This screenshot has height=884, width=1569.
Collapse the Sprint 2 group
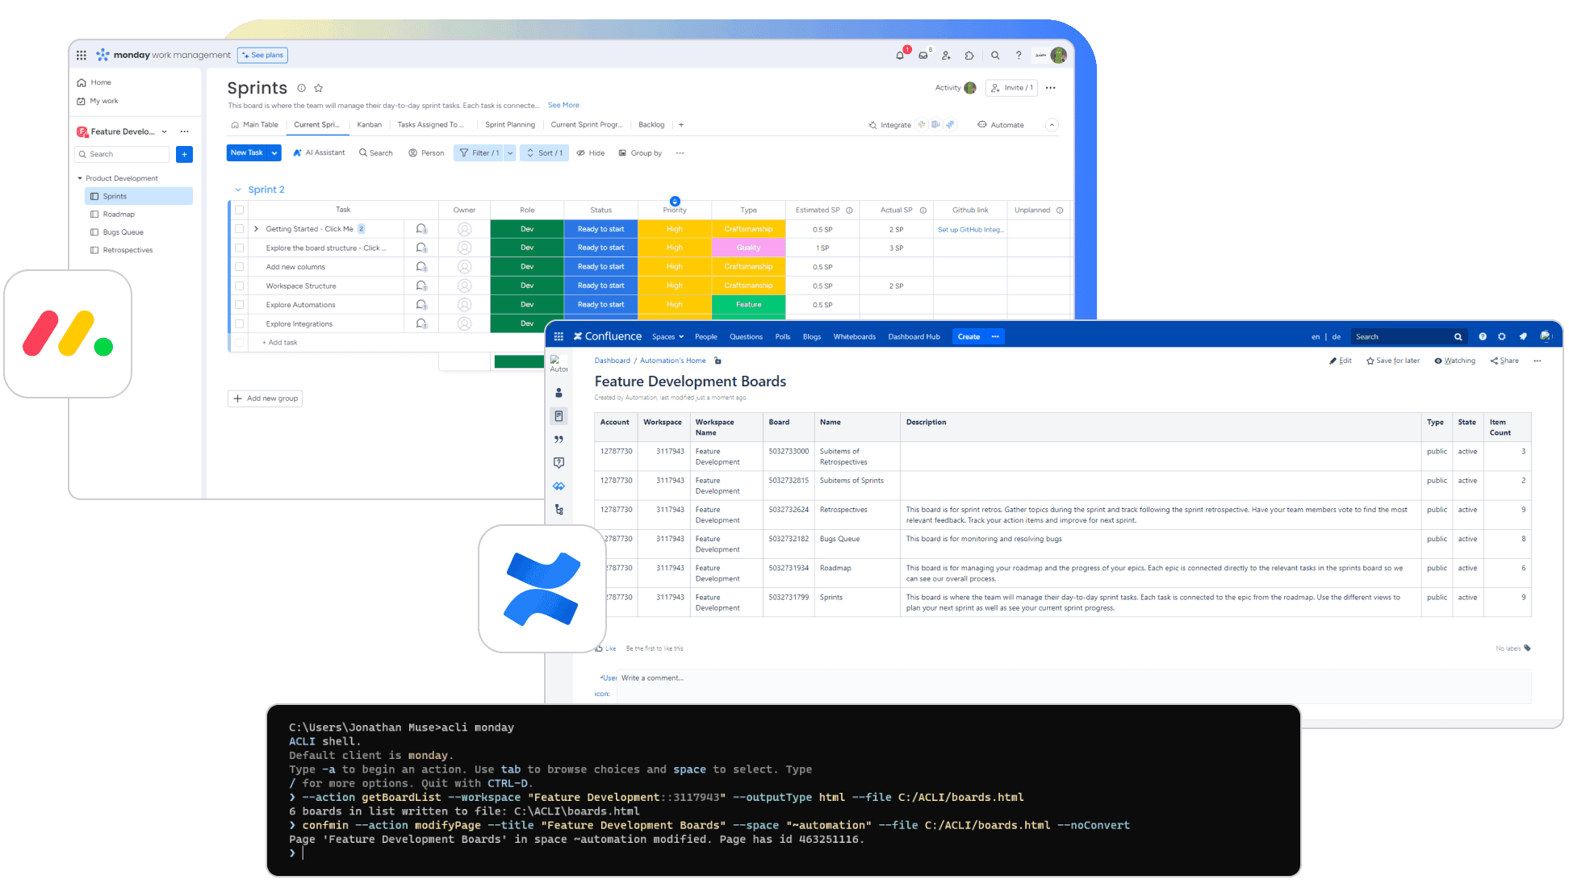[x=239, y=189]
